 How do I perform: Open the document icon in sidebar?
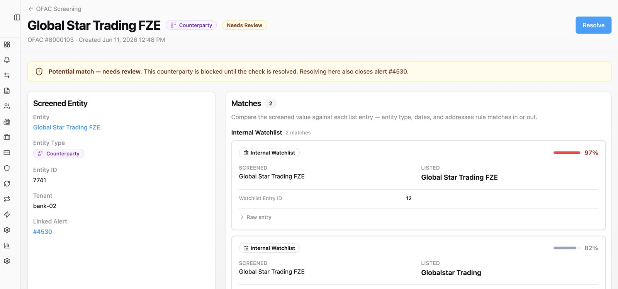(7, 91)
